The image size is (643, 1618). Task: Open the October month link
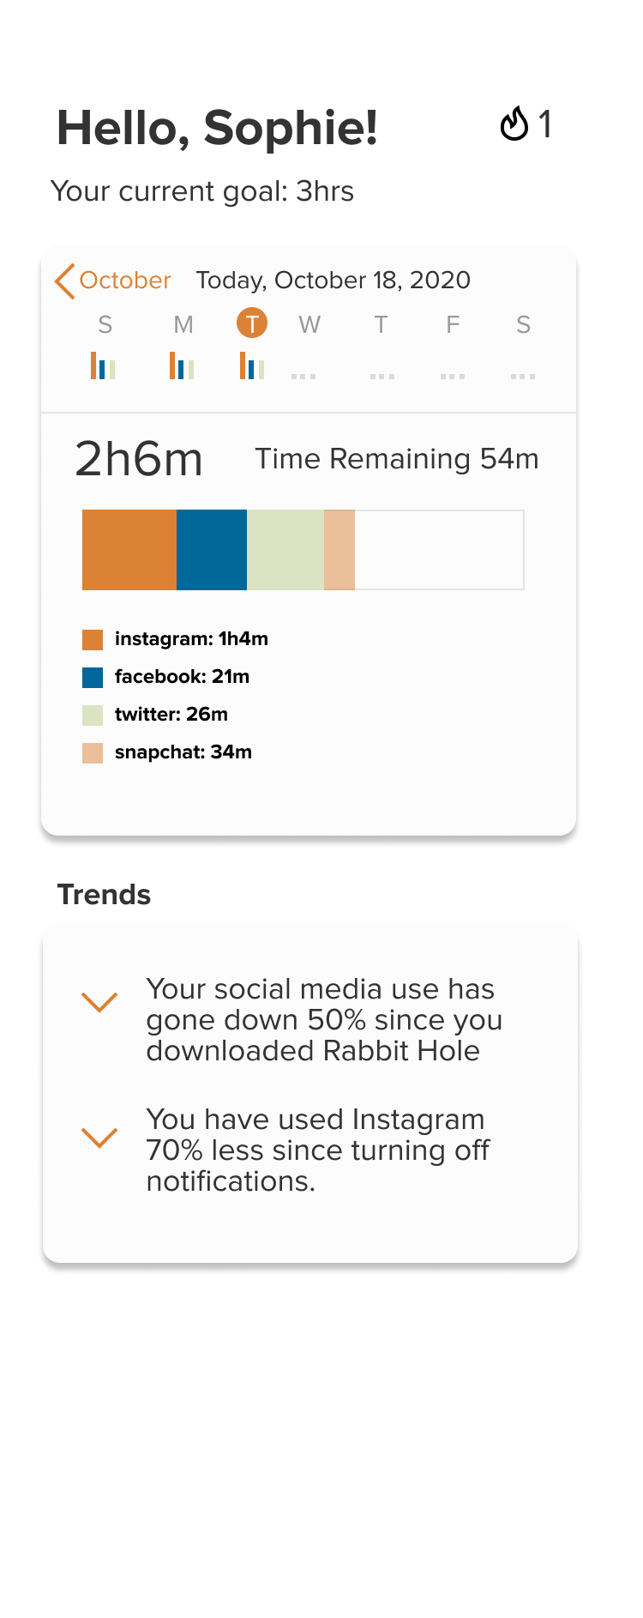click(x=125, y=281)
